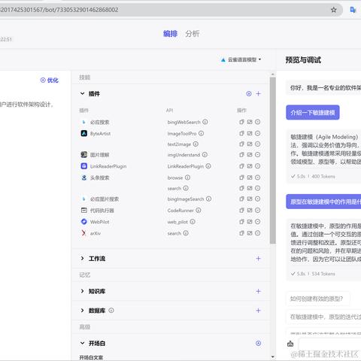The image size is (361, 361).
Task: Expand the 数据库 section
Action: click(82, 311)
